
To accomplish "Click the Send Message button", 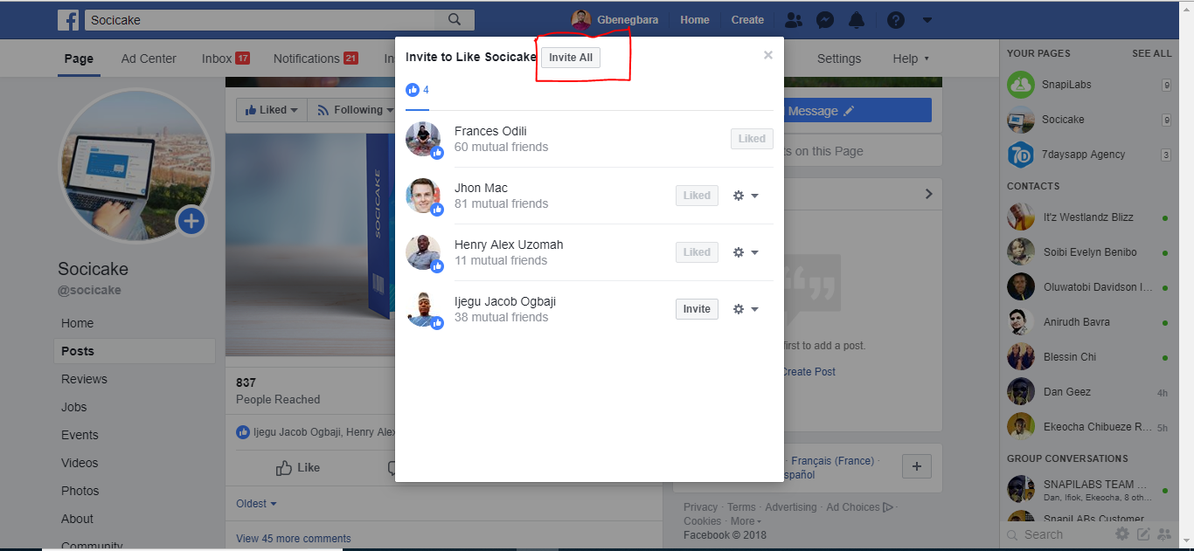I will [857, 111].
